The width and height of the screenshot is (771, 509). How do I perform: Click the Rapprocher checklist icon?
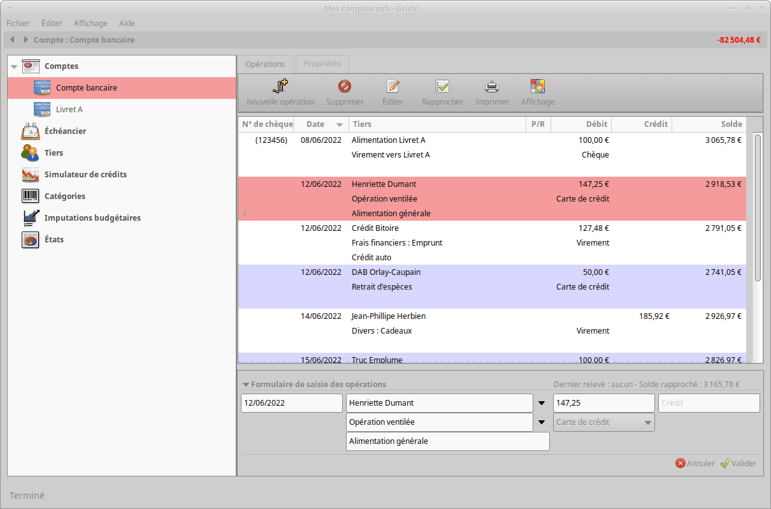tap(442, 87)
